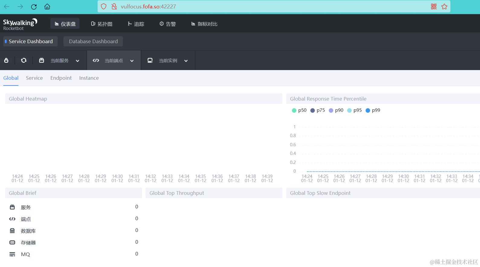Click the 当前端点 endpoint code icon
Image resolution: width=480 pixels, height=267 pixels.
(96, 60)
